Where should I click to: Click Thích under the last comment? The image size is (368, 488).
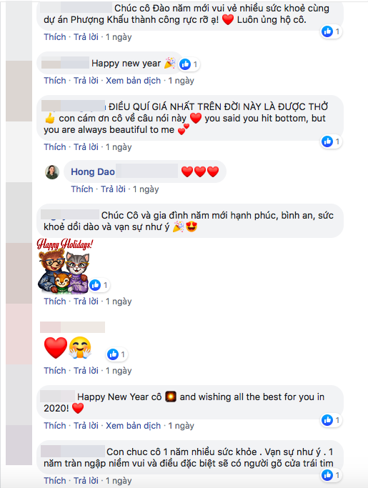click(55, 481)
